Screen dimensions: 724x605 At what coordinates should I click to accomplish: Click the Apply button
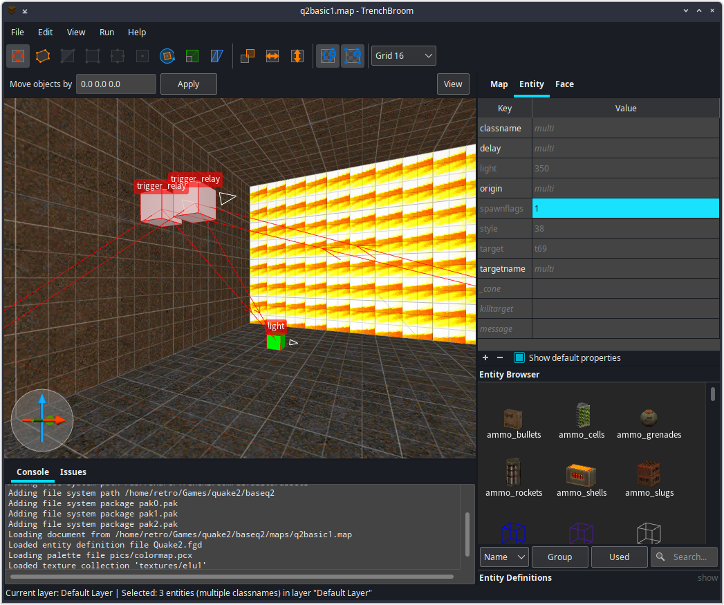(188, 84)
